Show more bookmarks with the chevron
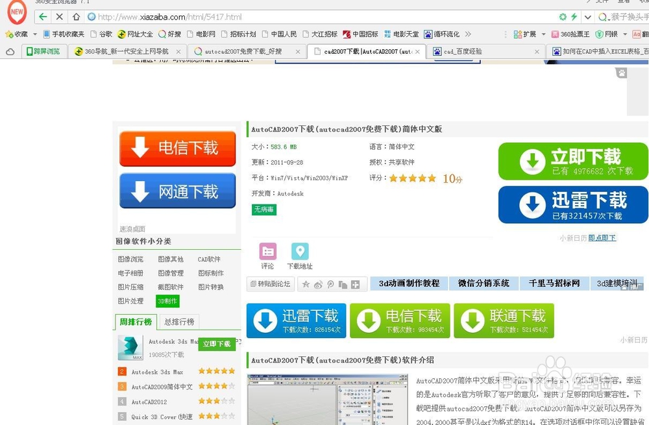Screen dimensions: 649x425 tap(468, 34)
